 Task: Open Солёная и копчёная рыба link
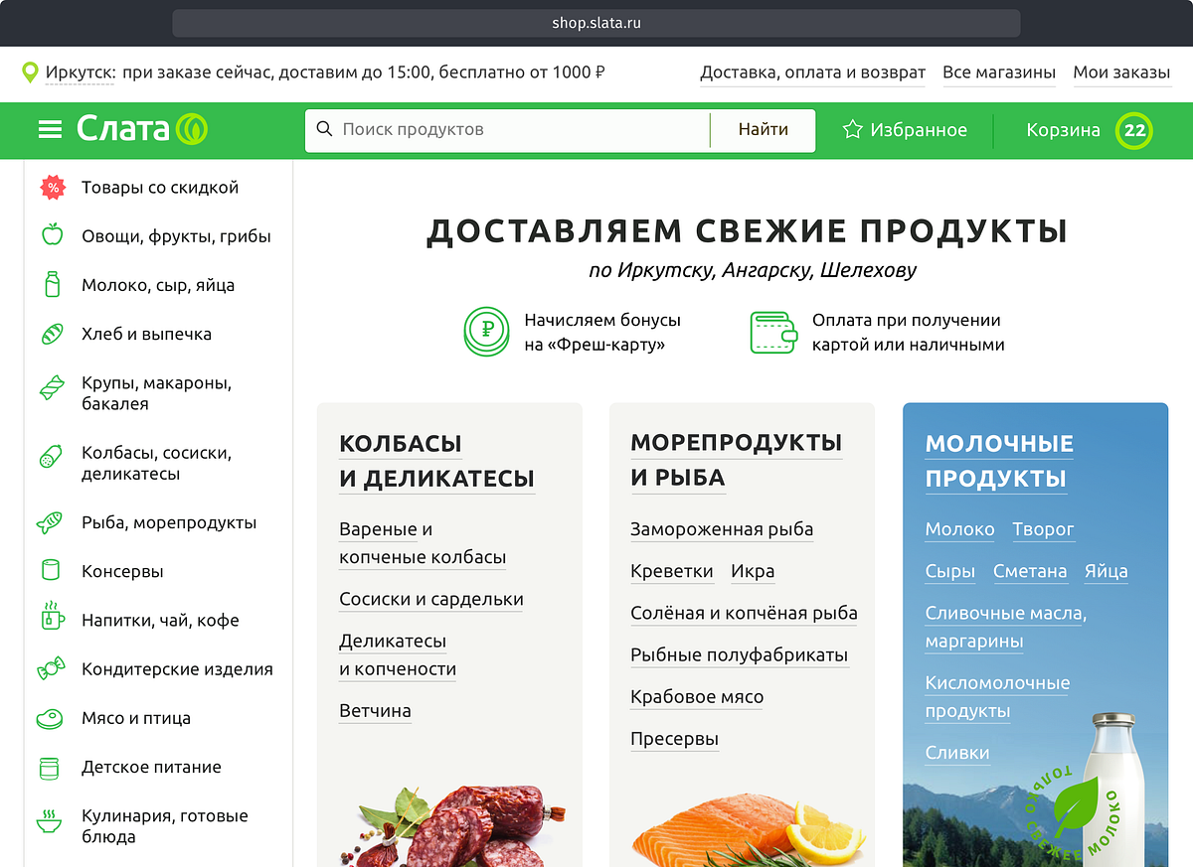(744, 613)
